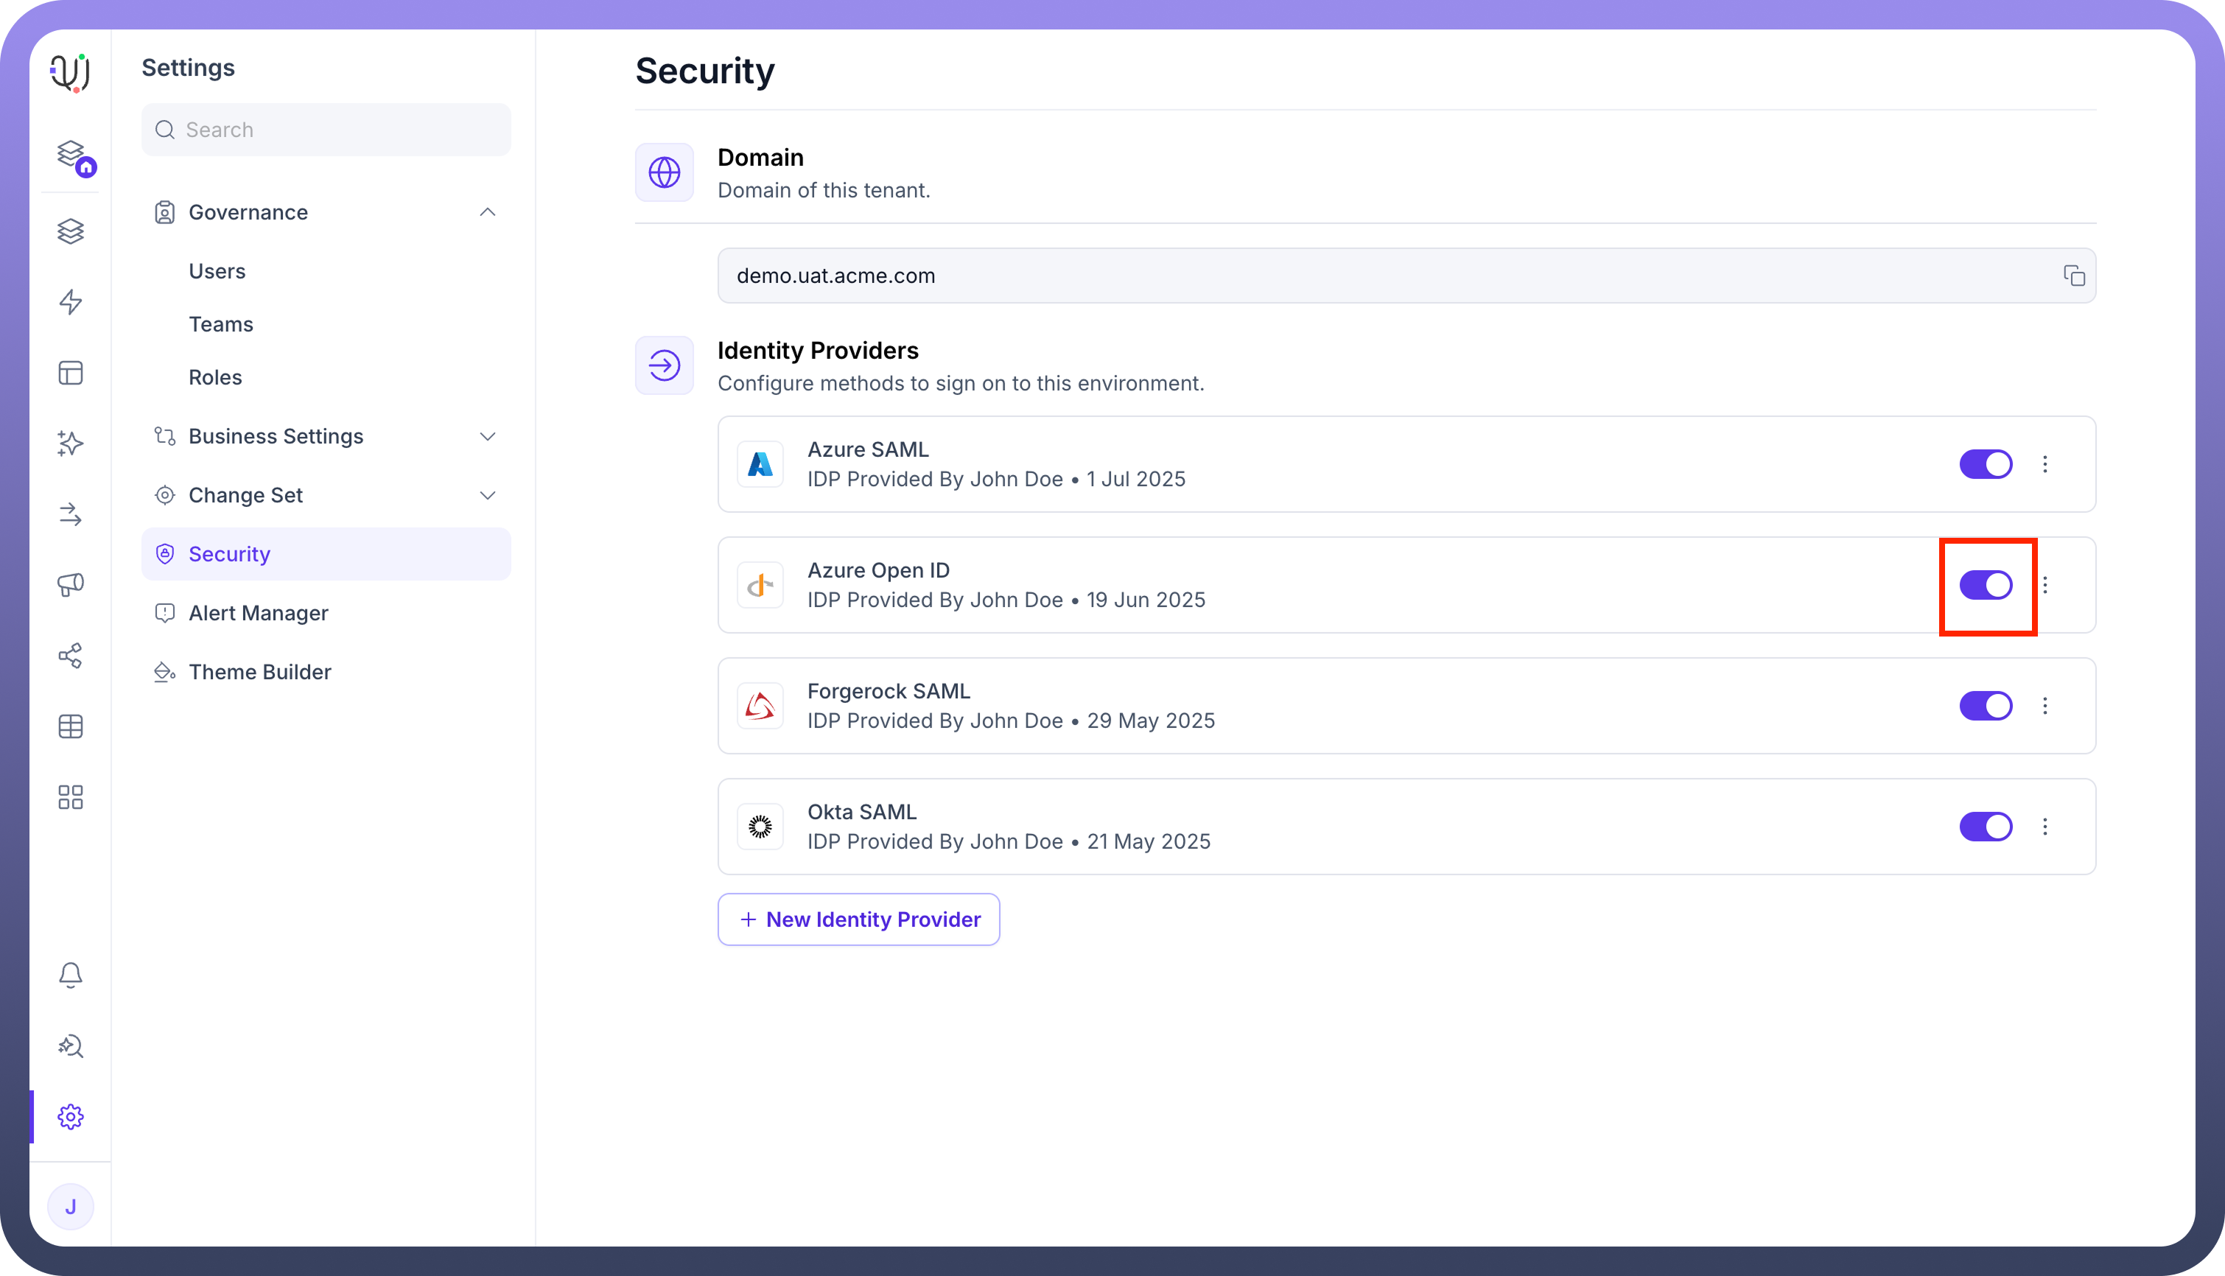Turn off the Forgerock SAML switch
The image size is (2225, 1276).
pyautogui.click(x=1985, y=706)
